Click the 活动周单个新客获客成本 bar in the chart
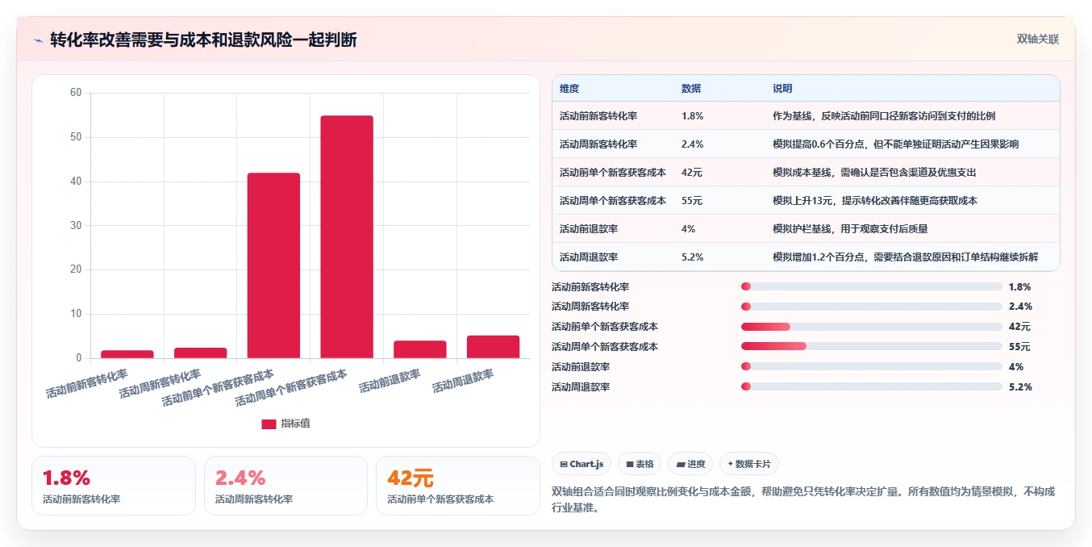The width and height of the screenshot is (1092, 547). 347,237
